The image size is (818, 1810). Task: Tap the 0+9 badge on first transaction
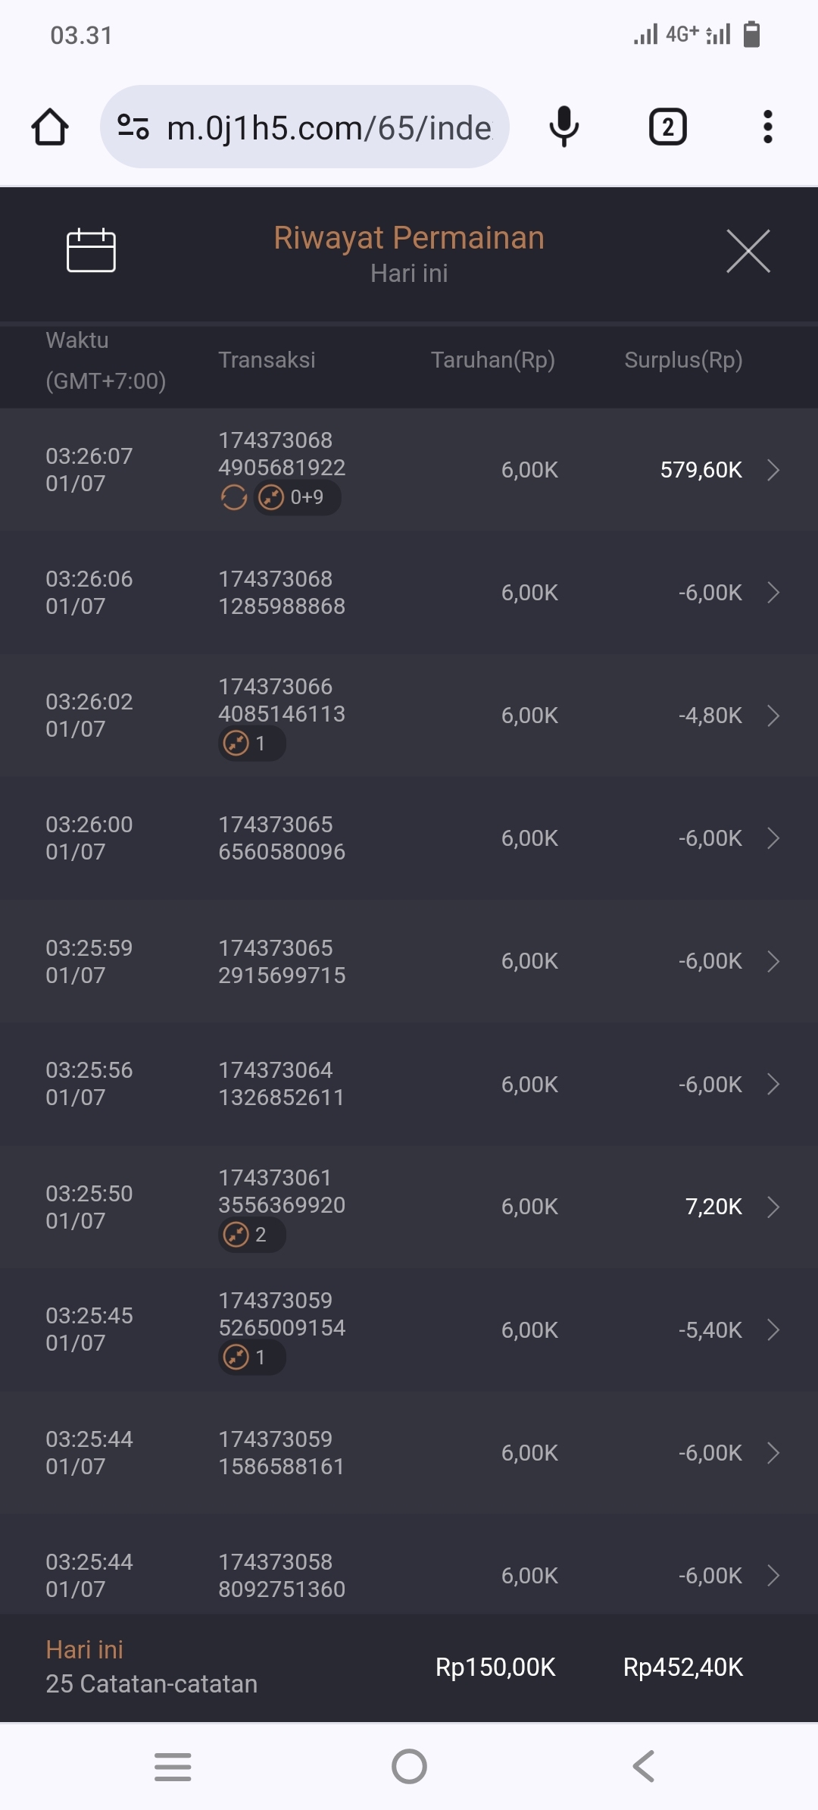pos(297,498)
